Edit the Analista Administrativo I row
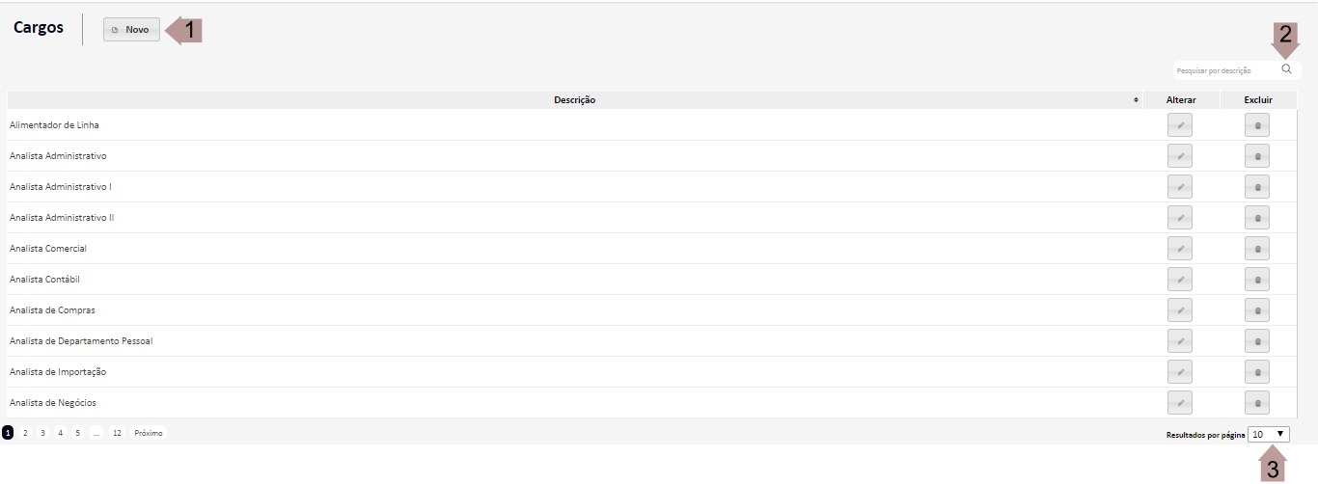 click(1179, 187)
